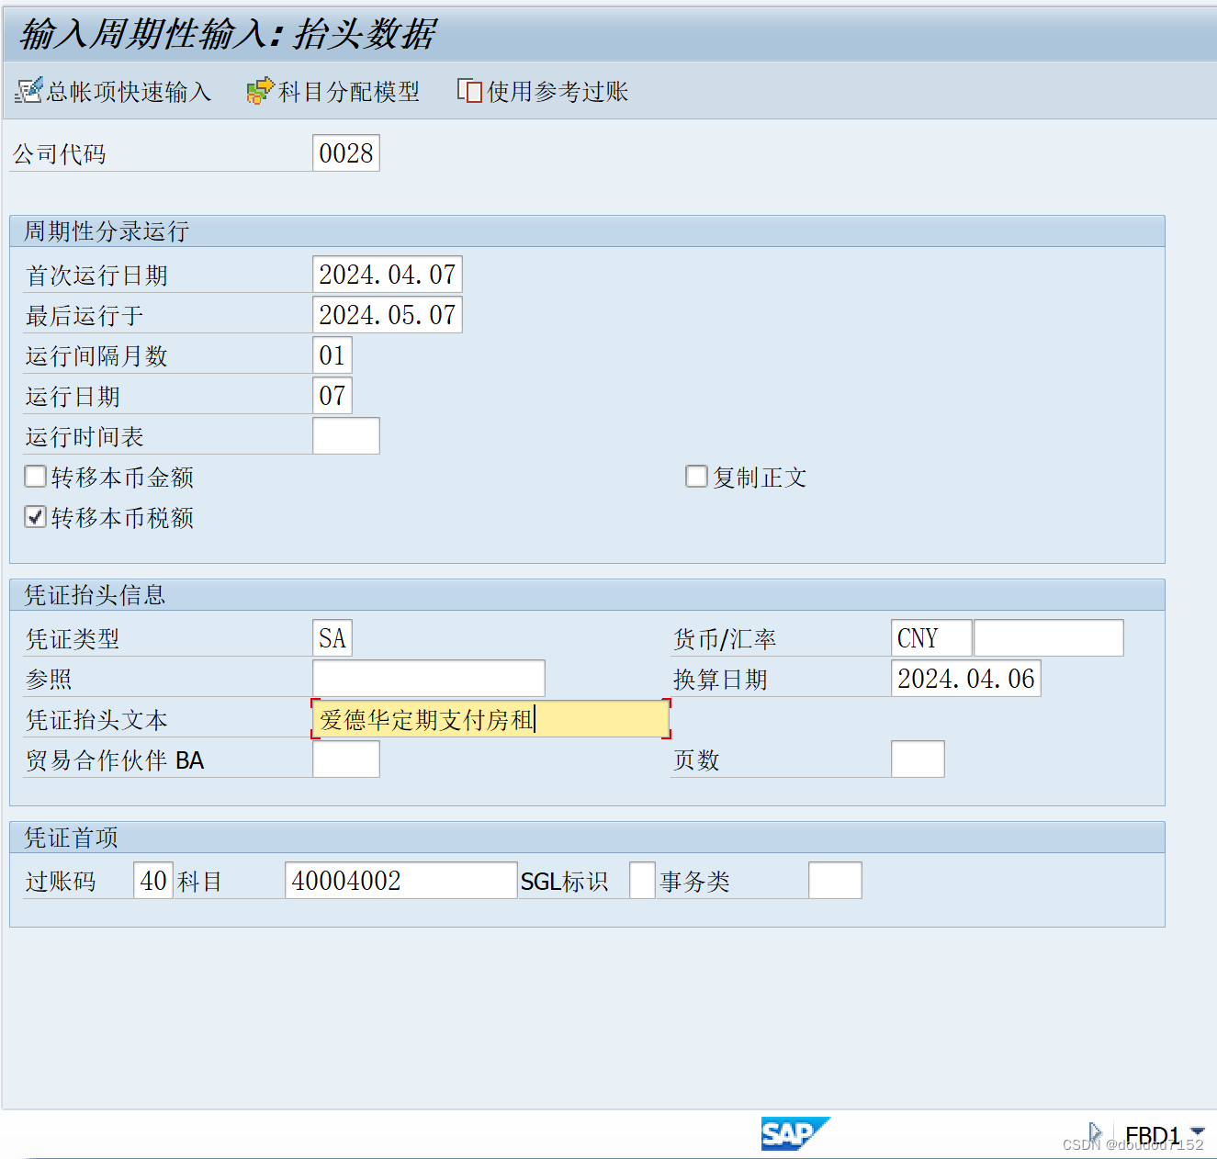Click the 首次运行日期 date field
The height and width of the screenshot is (1159, 1217).
(387, 273)
